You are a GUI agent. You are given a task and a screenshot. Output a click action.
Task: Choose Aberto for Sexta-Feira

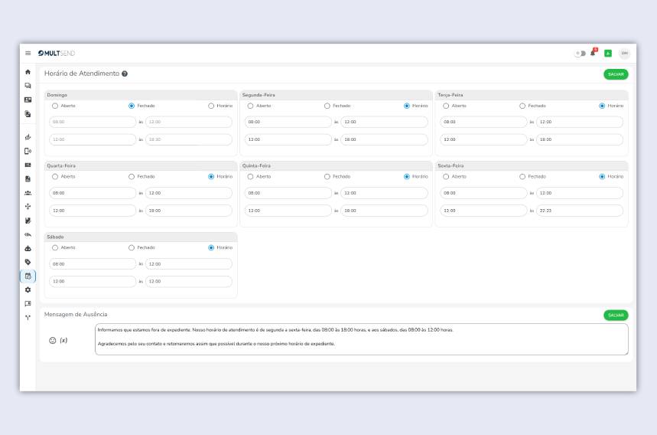(x=447, y=176)
